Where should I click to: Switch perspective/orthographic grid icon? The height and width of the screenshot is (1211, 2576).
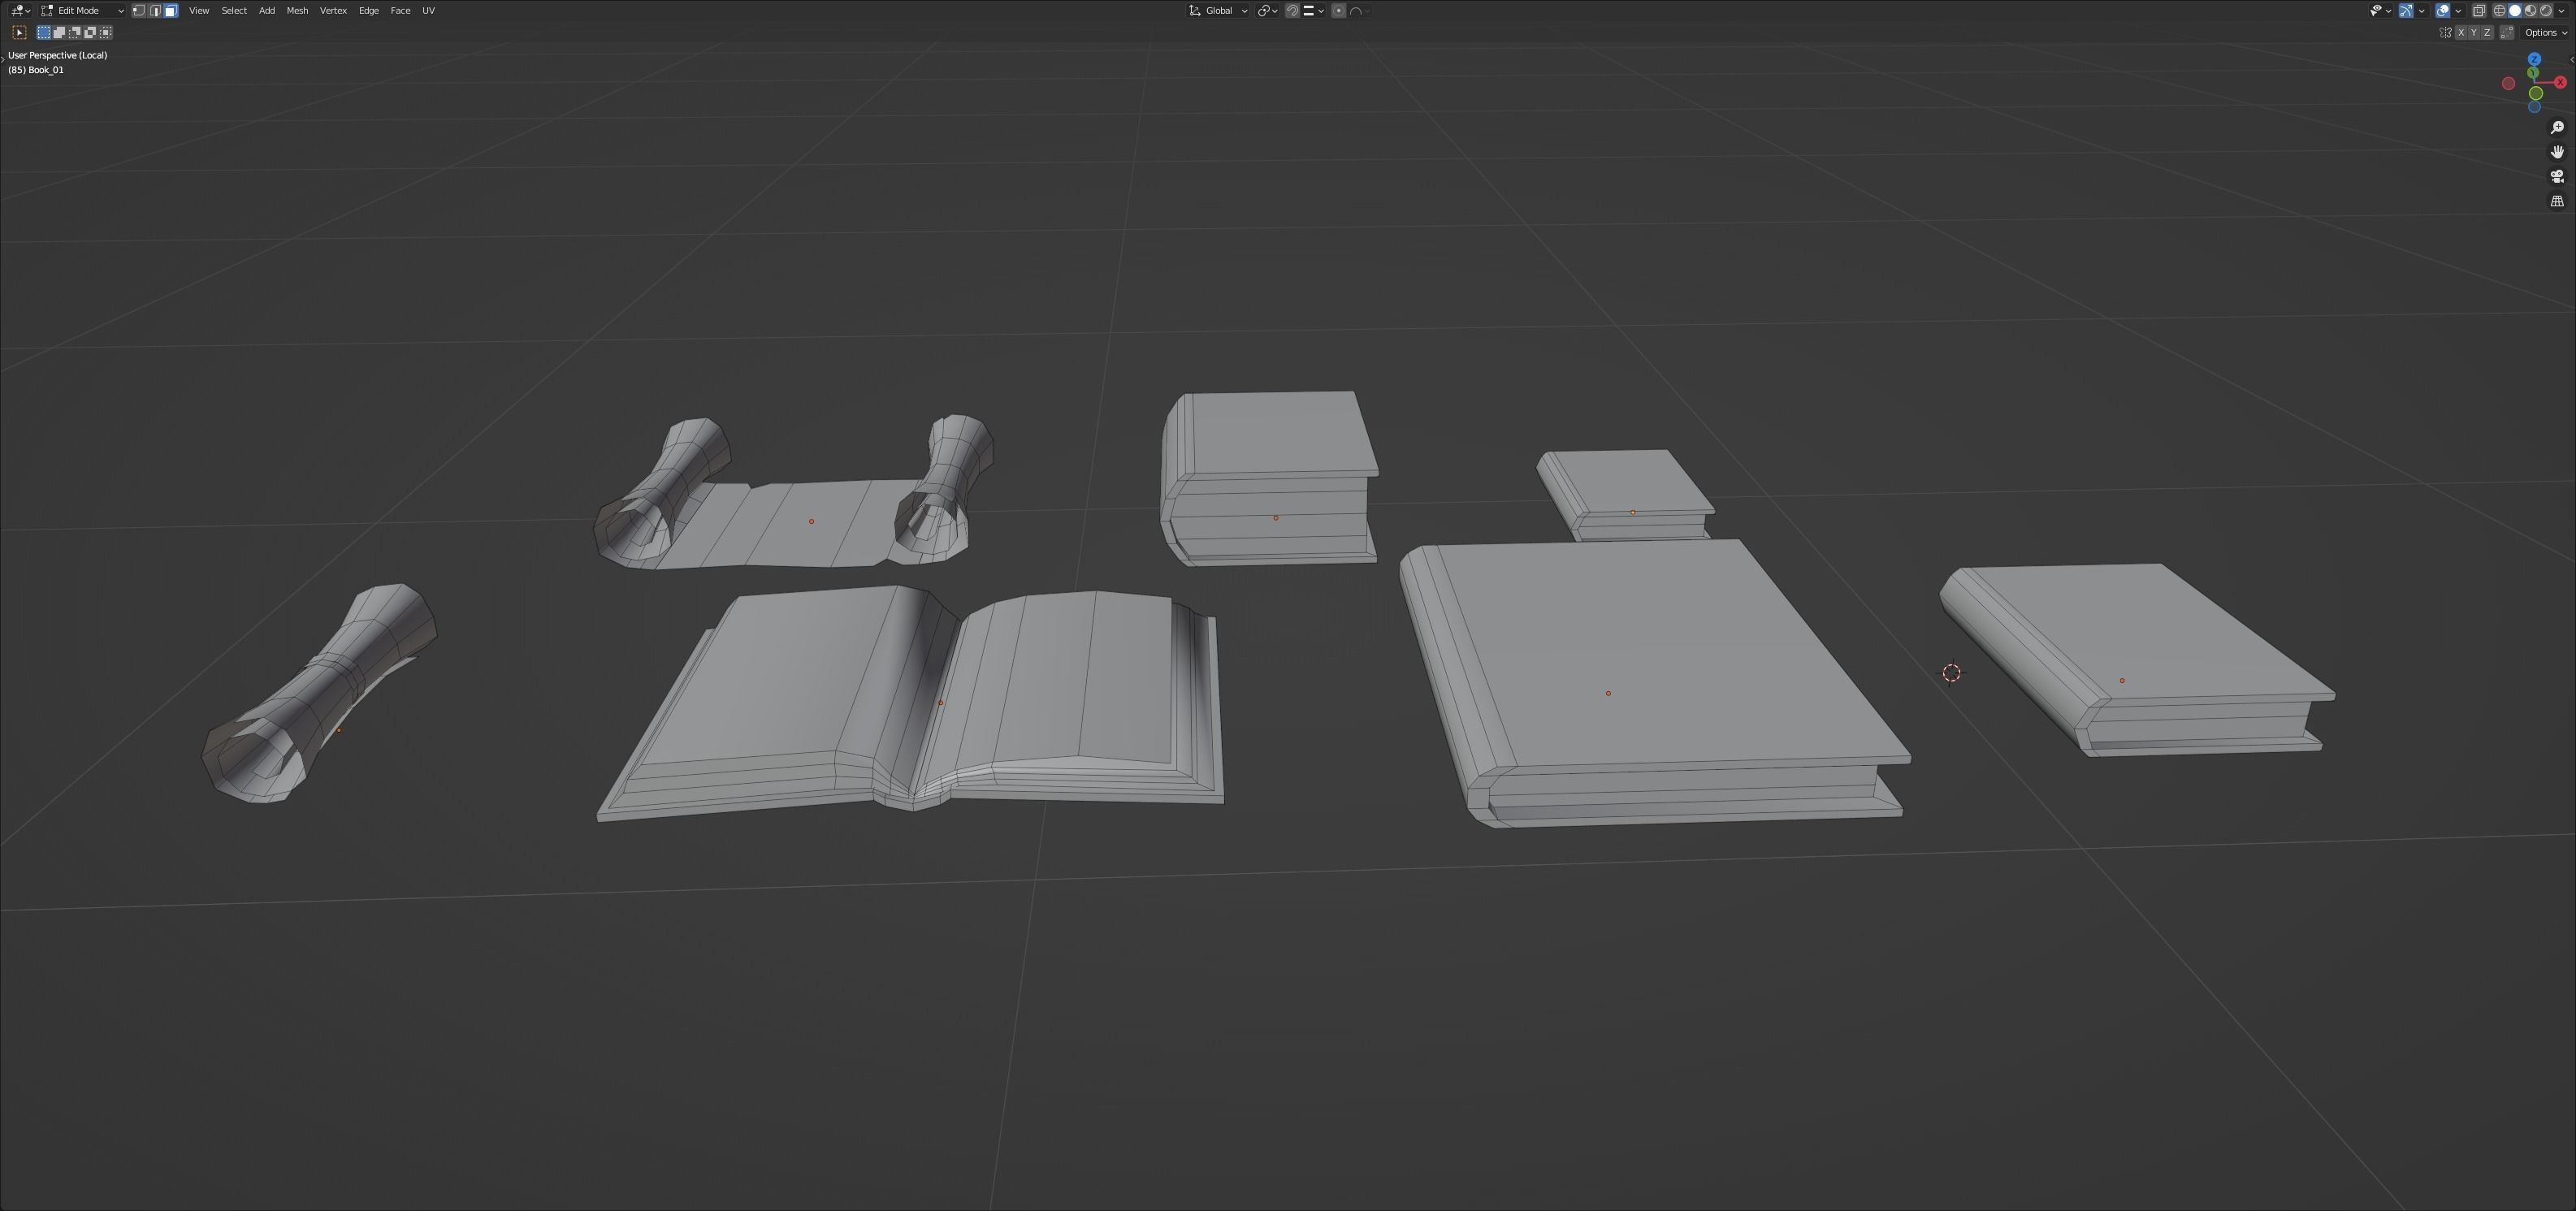coord(2557,201)
